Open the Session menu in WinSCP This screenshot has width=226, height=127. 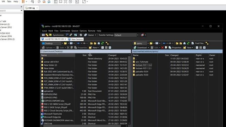click(x=75, y=31)
